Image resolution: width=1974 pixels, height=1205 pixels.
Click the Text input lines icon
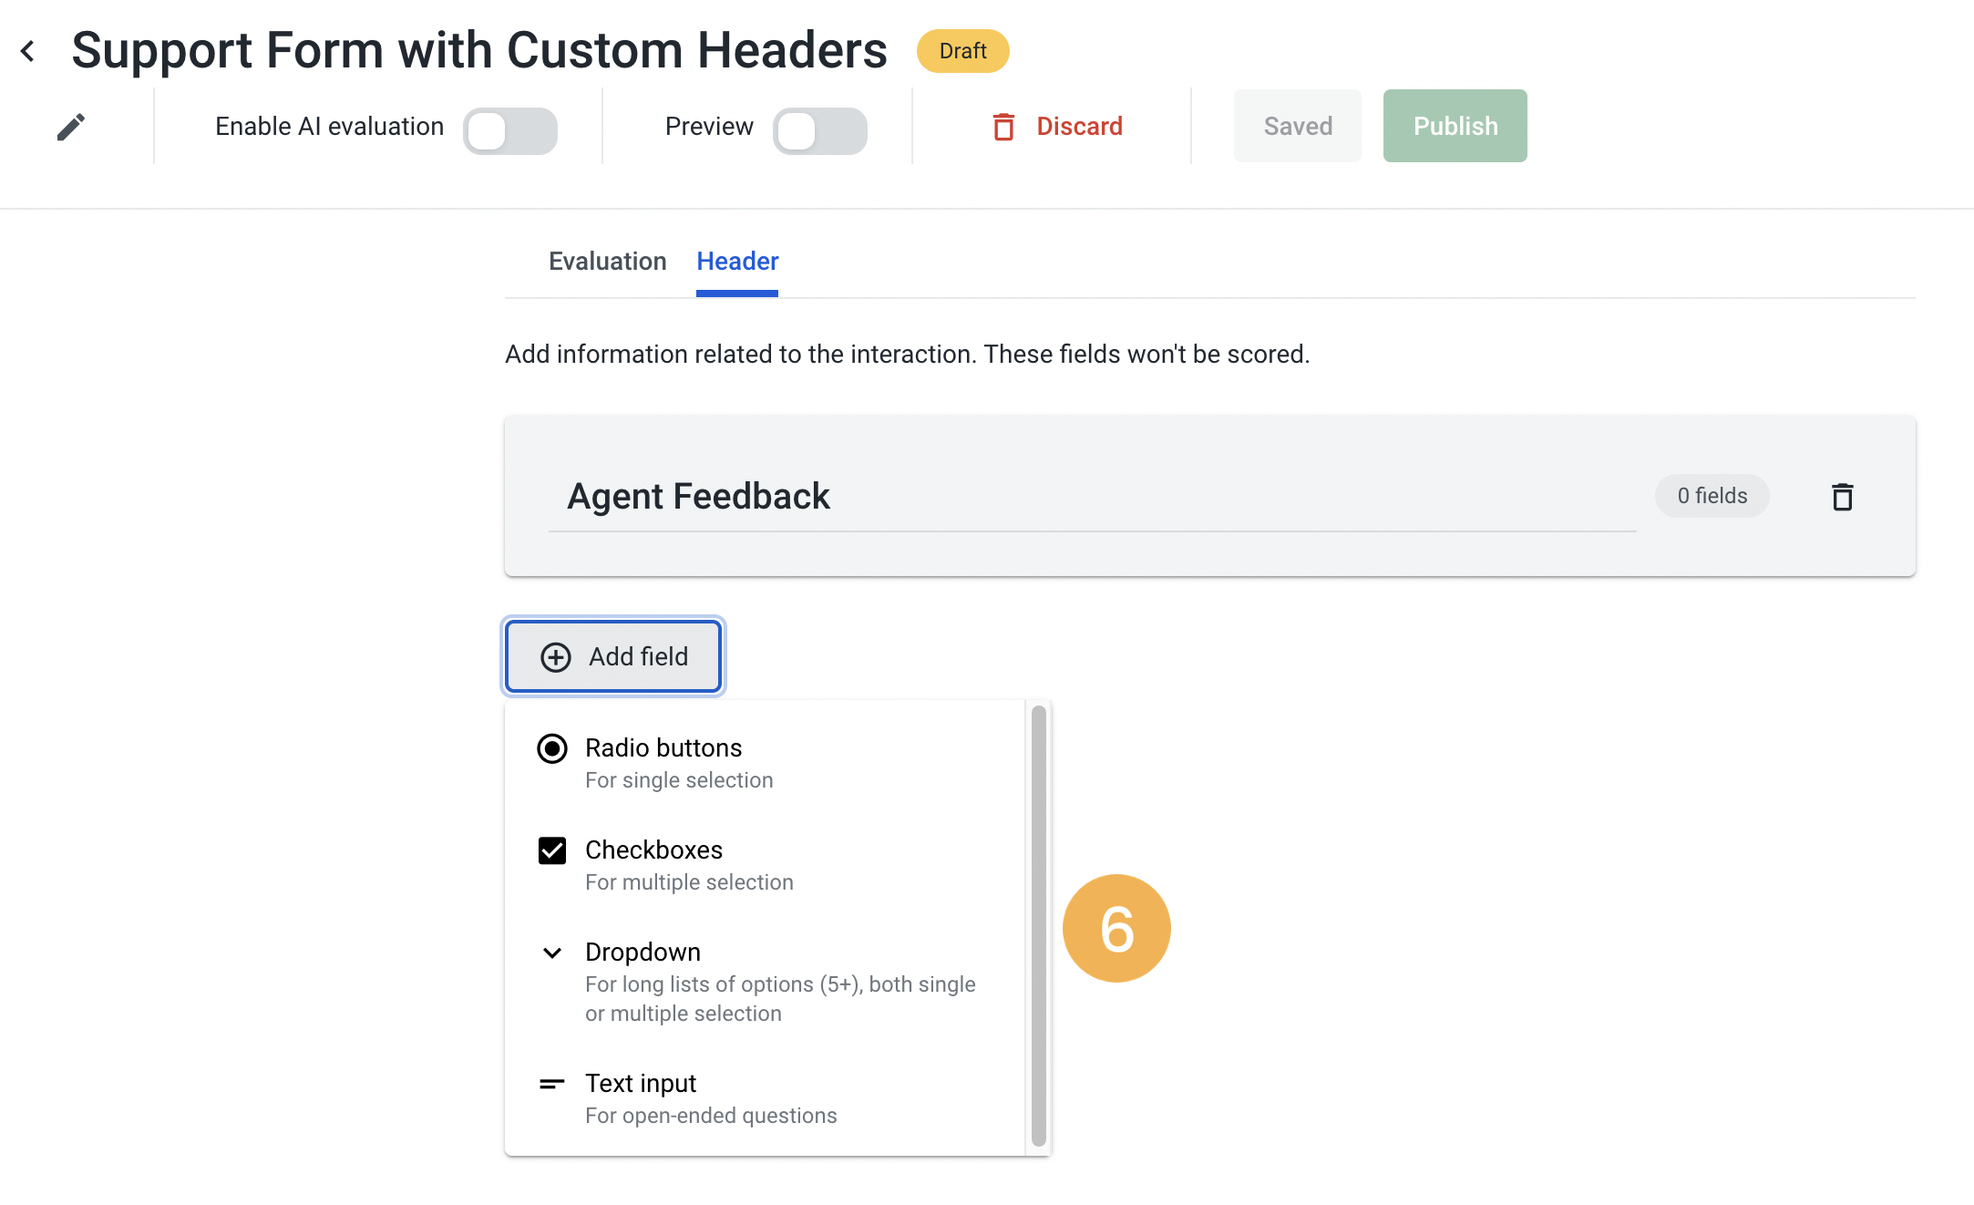pyautogui.click(x=552, y=1084)
